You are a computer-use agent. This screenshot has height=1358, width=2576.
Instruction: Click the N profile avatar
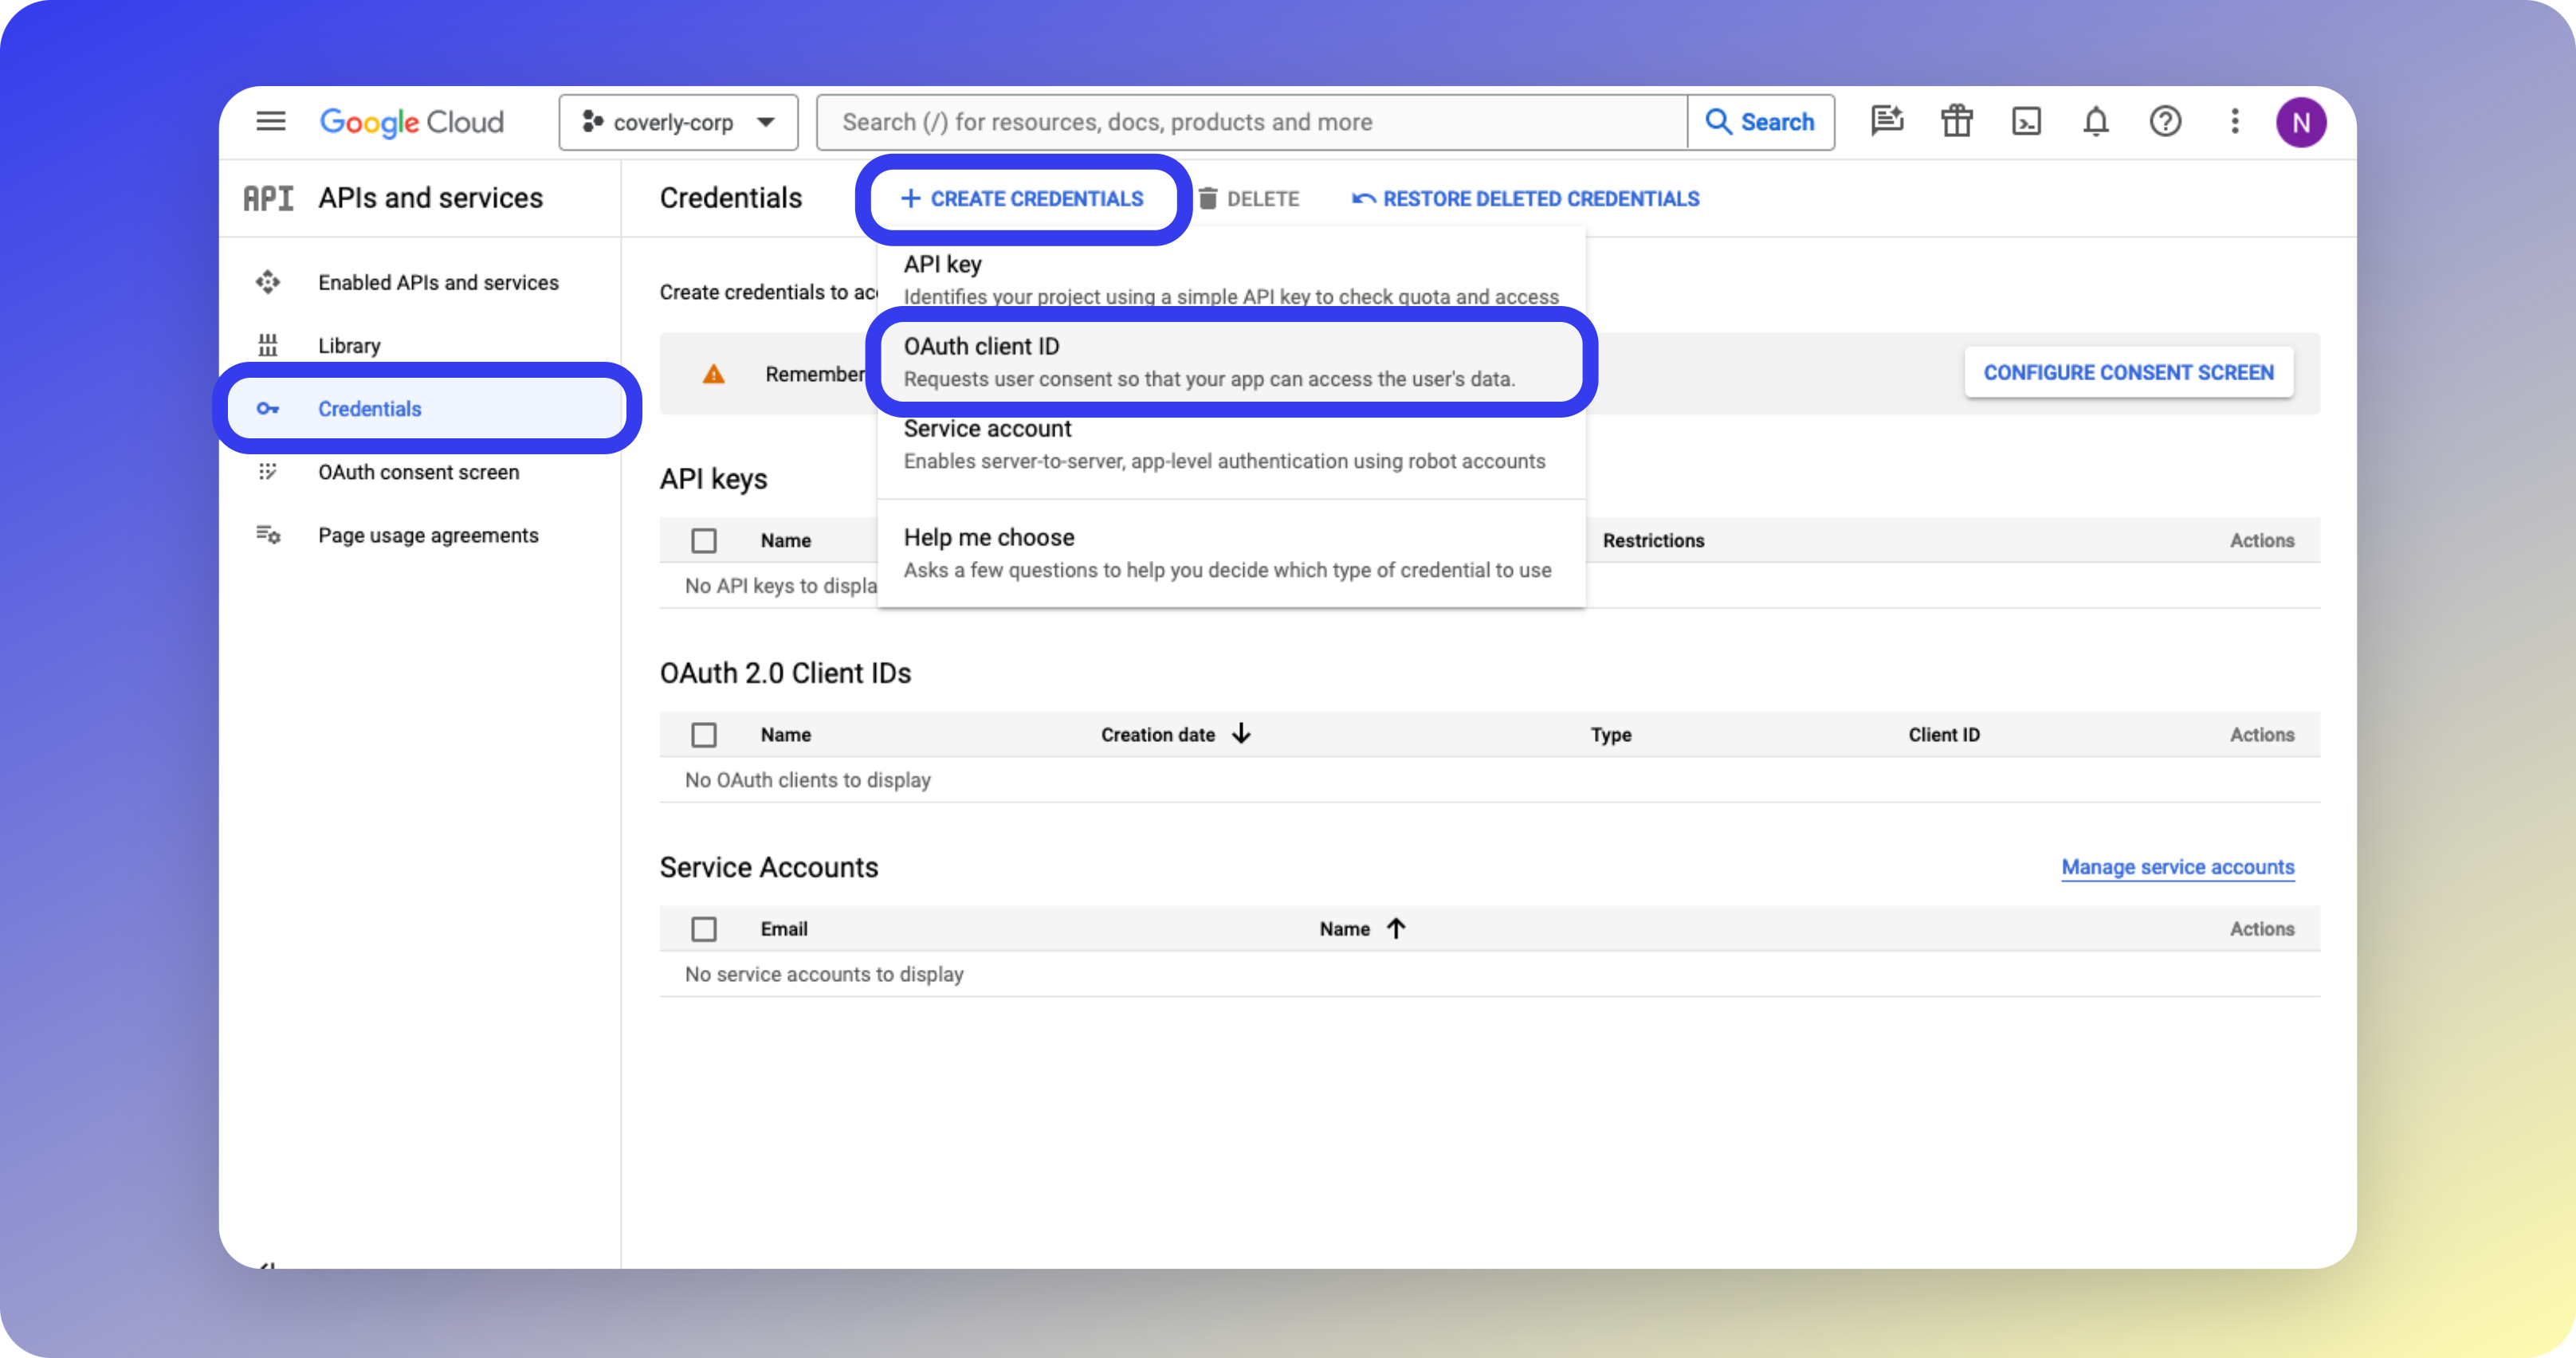pos(2302,121)
